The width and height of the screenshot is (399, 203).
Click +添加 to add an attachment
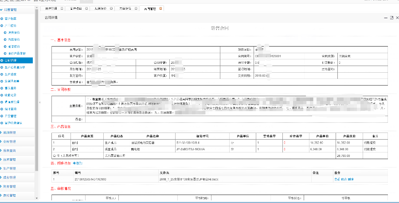[x=78, y=163]
